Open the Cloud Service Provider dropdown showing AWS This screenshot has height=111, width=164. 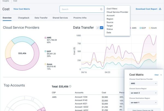click(143, 84)
